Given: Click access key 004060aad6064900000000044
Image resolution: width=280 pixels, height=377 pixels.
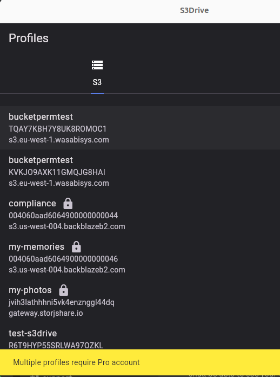Looking at the screenshot, I should pos(63,216).
